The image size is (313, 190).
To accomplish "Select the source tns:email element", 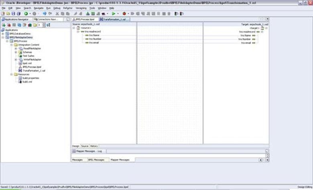I will (94, 43).
